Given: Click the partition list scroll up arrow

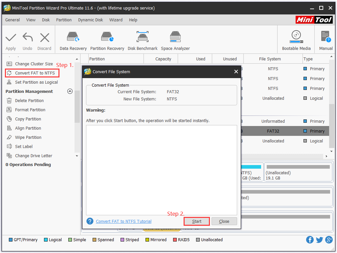Looking at the screenshot, I should pos(331,57).
